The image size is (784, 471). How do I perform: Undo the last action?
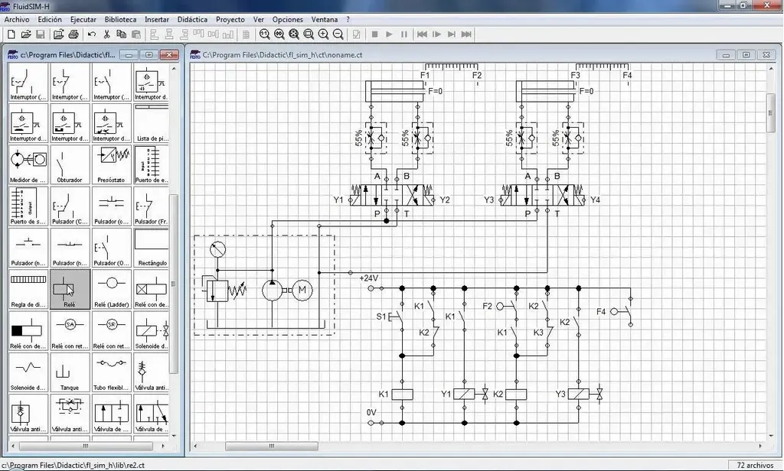[92, 34]
